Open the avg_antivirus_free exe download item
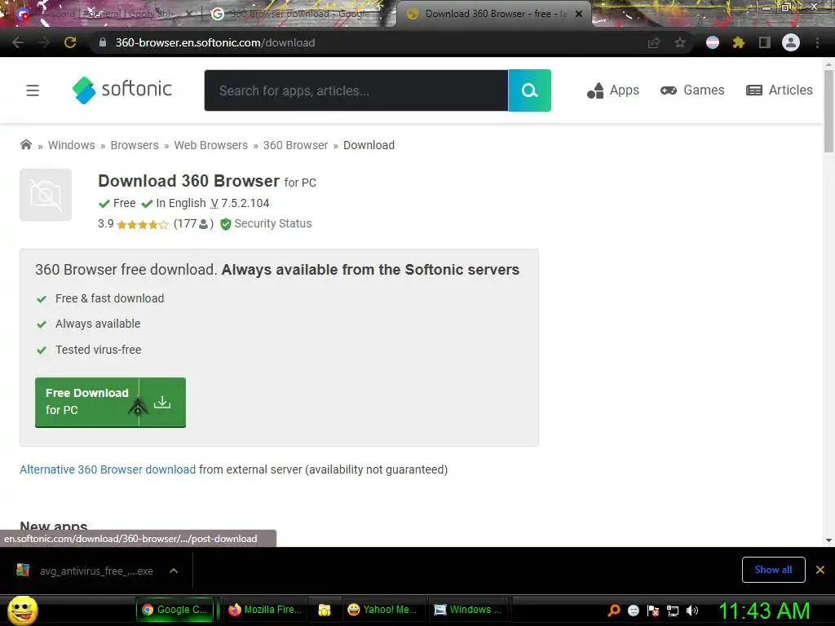The height and width of the screenshot is (626, 835). click(96, 571)
